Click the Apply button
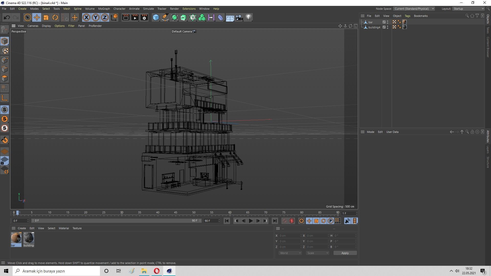491x276 pixels. (345, 253)
